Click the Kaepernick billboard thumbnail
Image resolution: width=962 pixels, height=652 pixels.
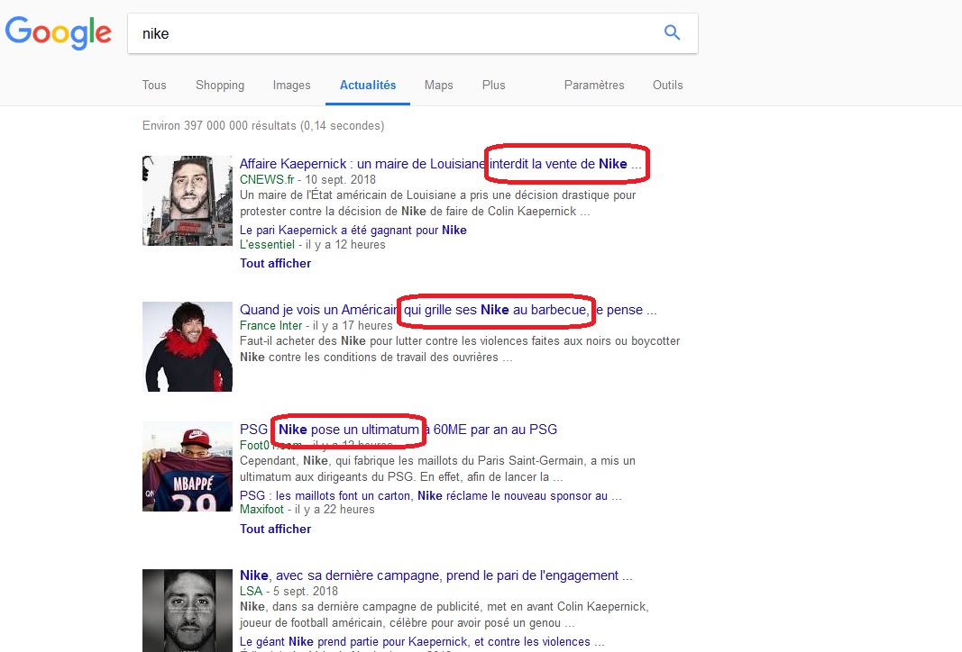pyautogui.click(x=188, y=201)
